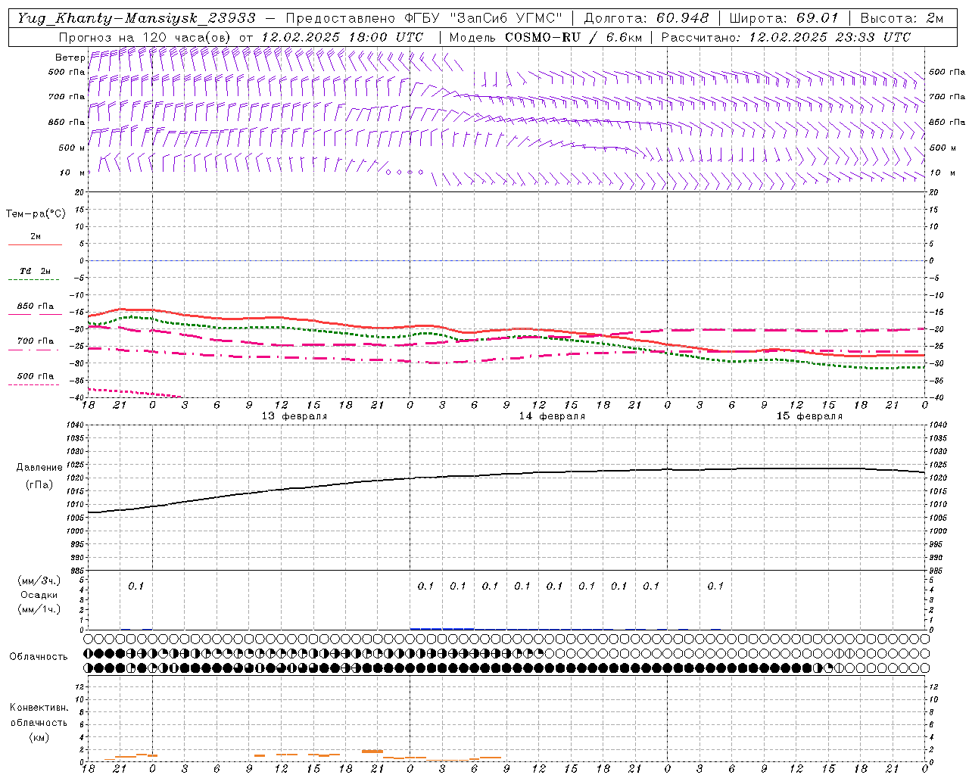Click 'Прогноз на 120 часа(ов)' forecast start text
This screenshot has height=775, width=969.
coord(146,37)
